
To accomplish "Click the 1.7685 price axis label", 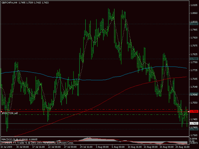I will click(x=194, y=79).
